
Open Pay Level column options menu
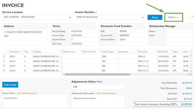[x=156, y=51]
